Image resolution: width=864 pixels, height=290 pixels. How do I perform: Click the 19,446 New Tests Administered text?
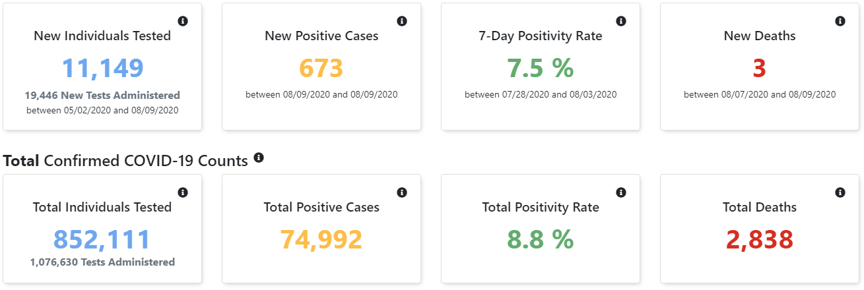[102, 96]
